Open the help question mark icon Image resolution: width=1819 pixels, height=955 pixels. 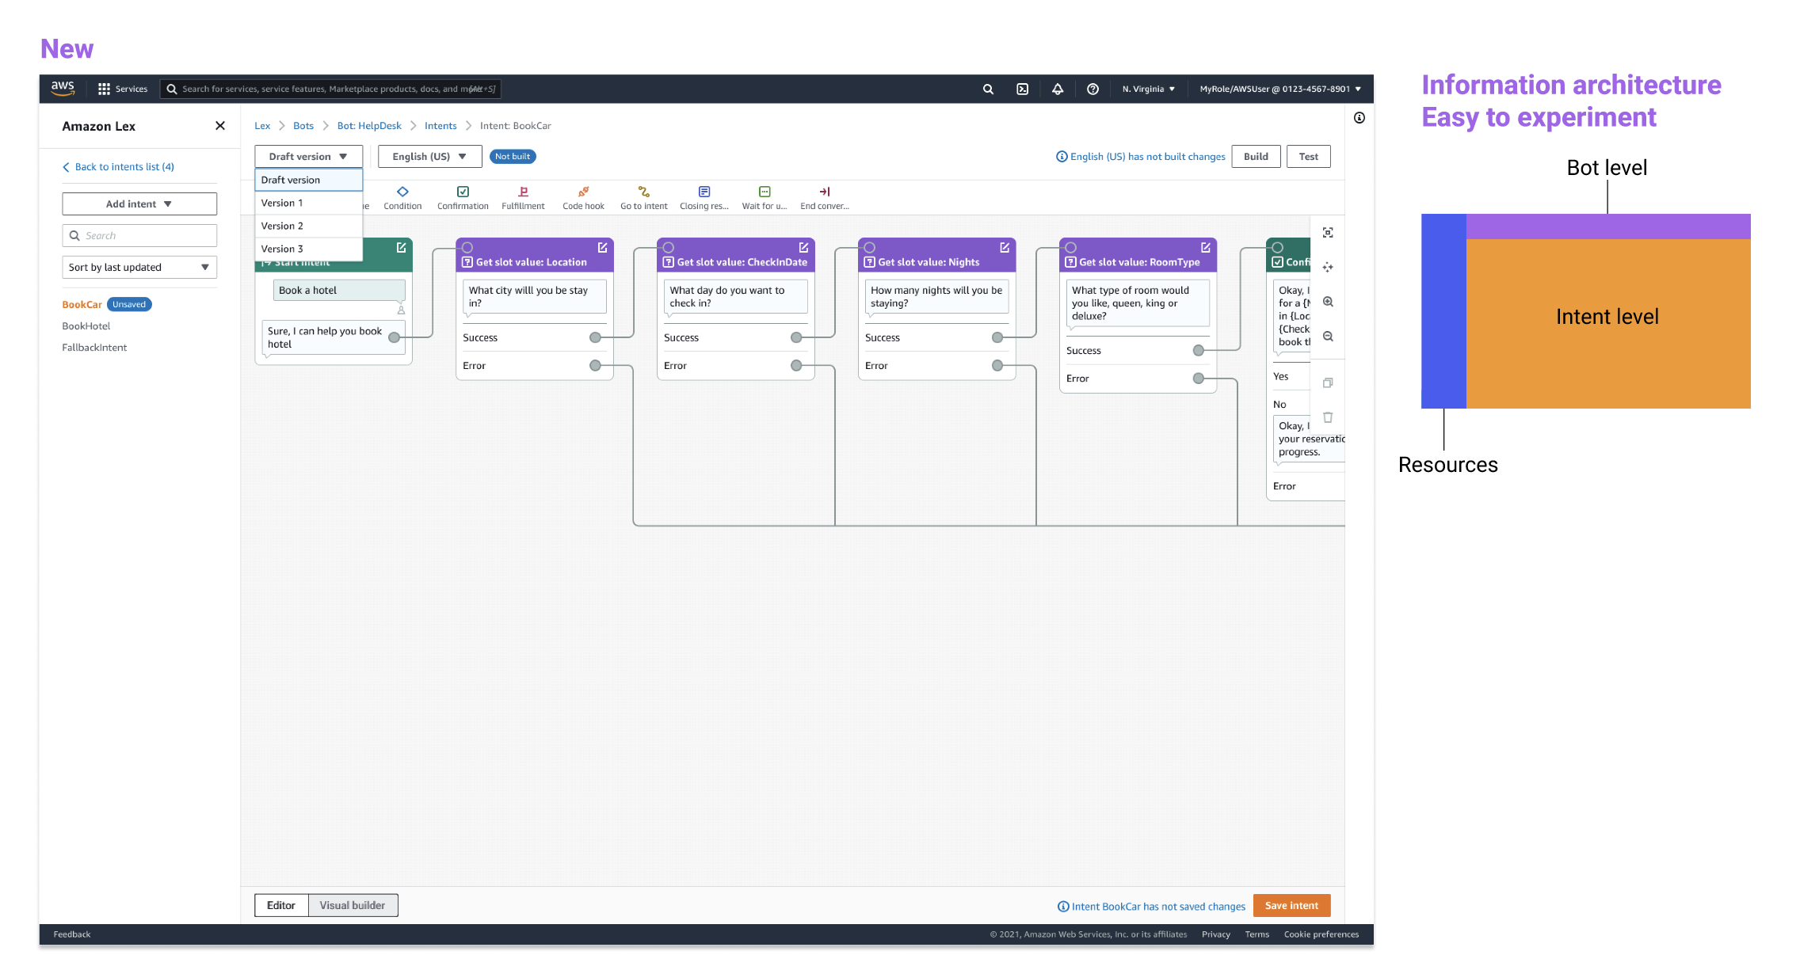click(x=1093, y=89)
